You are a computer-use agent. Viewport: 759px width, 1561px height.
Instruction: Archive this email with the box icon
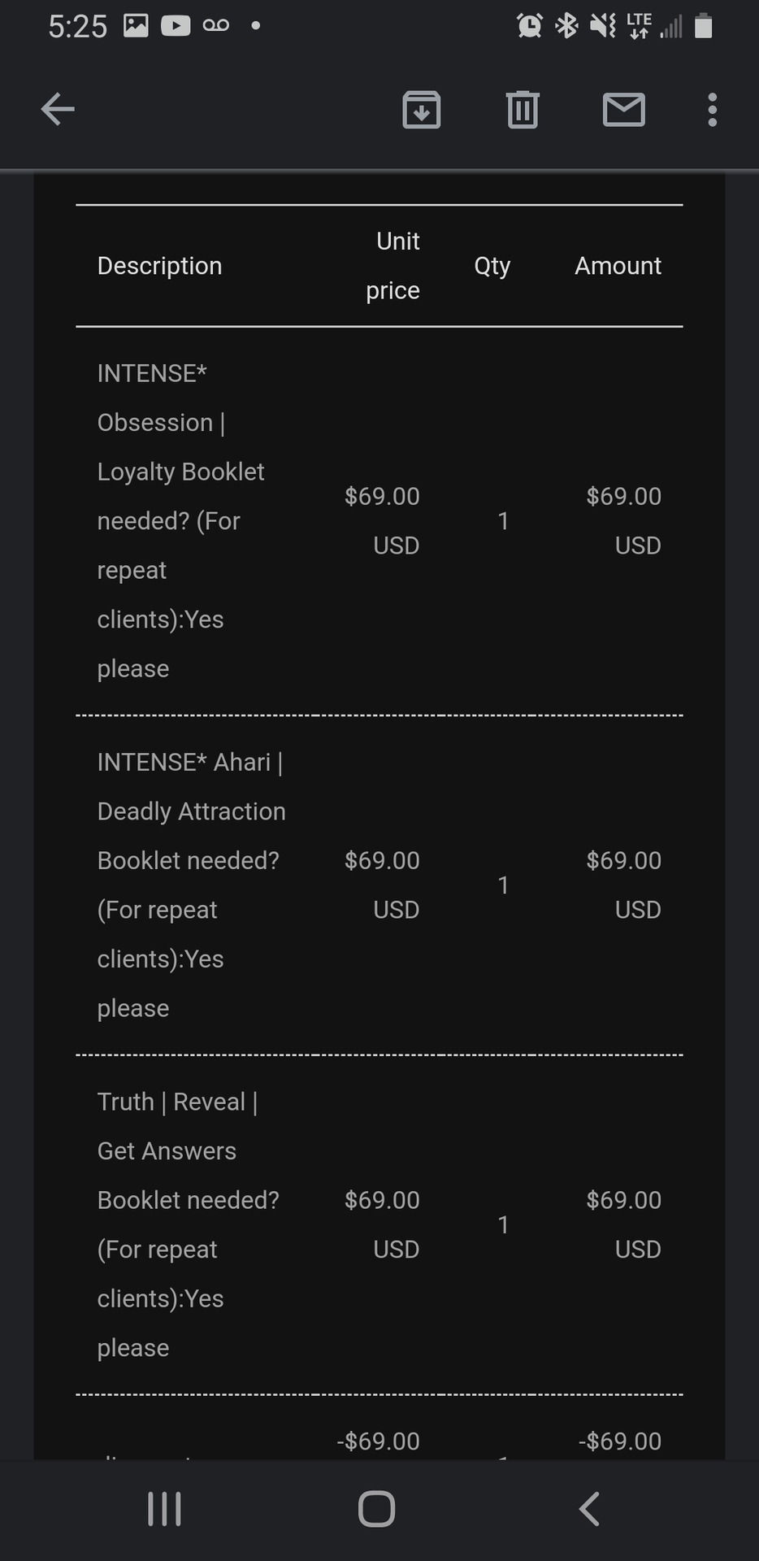coord(421,110)
